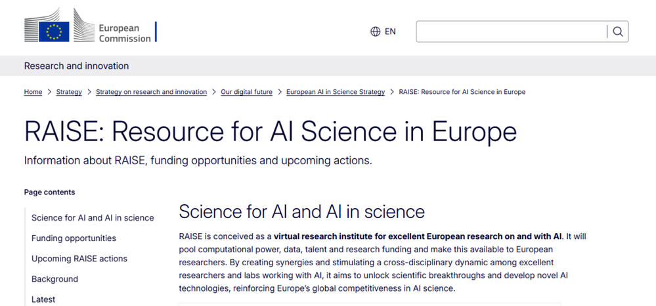Open Strategy on research and innovation breadcrumb
Viewport: 656px width, 306px height.
coord(152,92)
